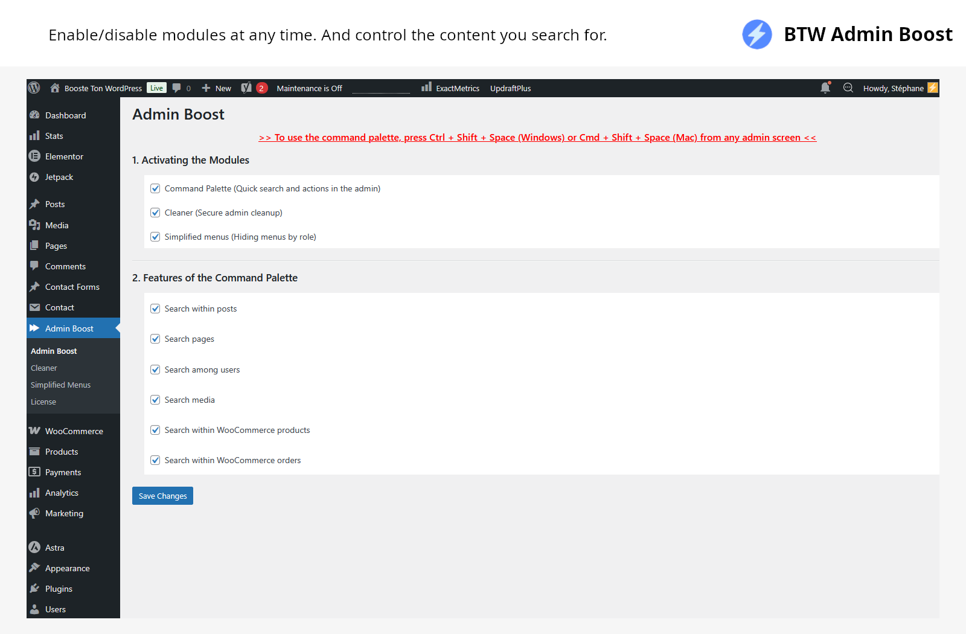
Task: Expand the WooCommerce sidebar menu
Action: pyautogui.click(x=73, y=431)
